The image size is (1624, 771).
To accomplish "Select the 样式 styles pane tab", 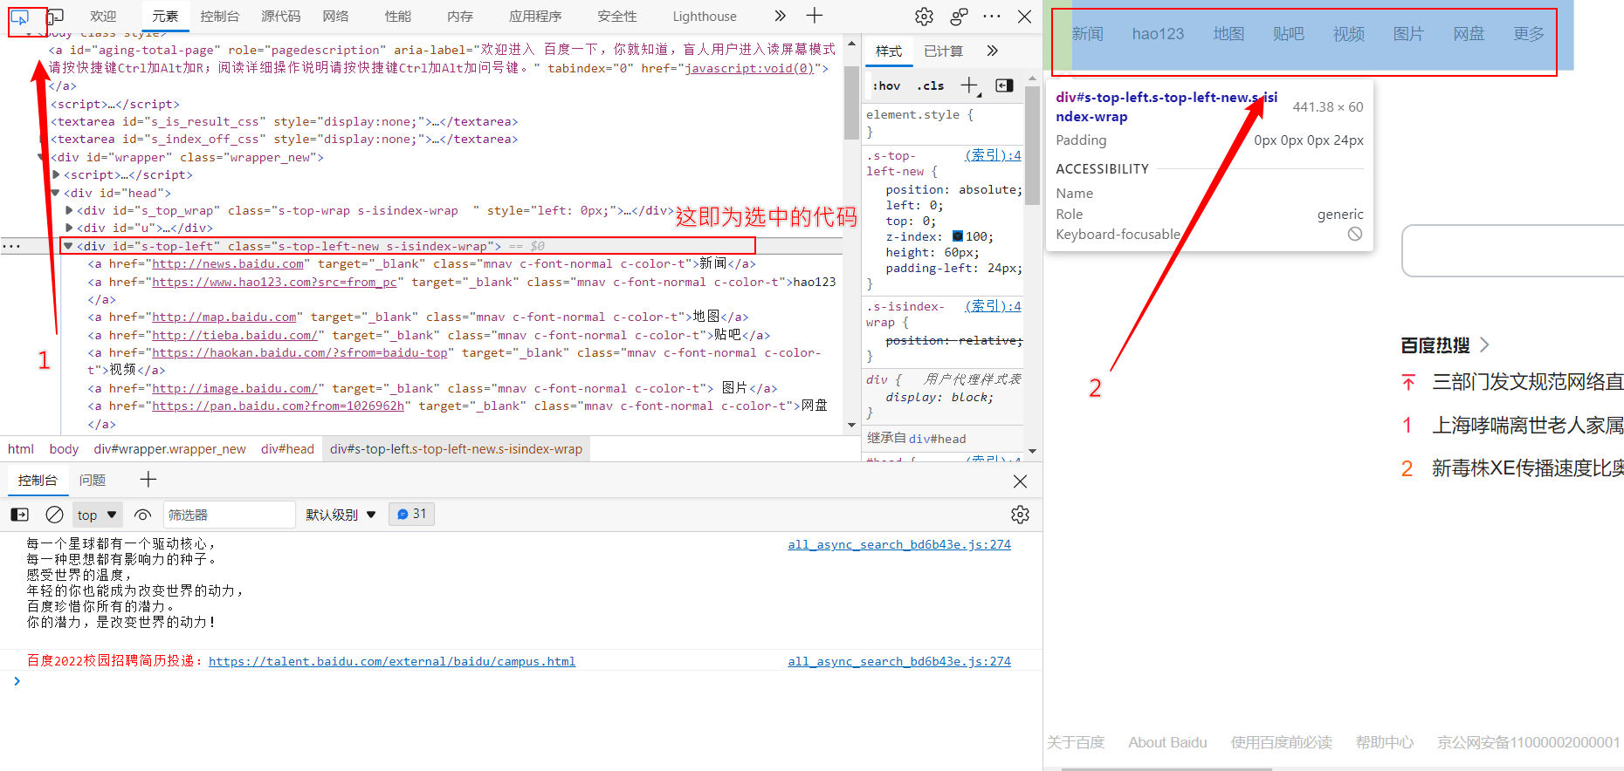I will [889, 51].
